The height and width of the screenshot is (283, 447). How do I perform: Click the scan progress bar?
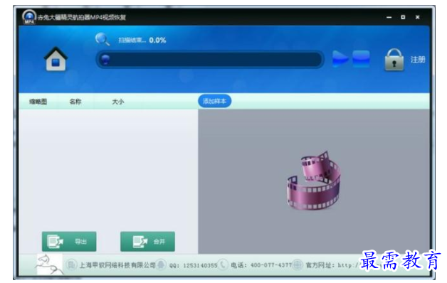pyautogui.click(x=210, y=60)
